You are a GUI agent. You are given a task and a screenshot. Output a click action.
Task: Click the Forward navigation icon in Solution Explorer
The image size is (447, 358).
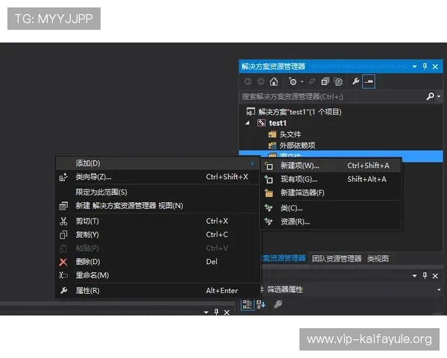click(261, 81)
